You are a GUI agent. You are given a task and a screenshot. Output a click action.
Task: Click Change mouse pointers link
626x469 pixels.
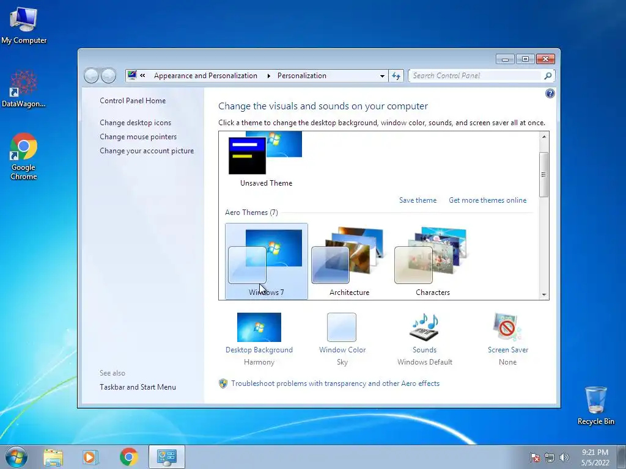coord(138,137)
